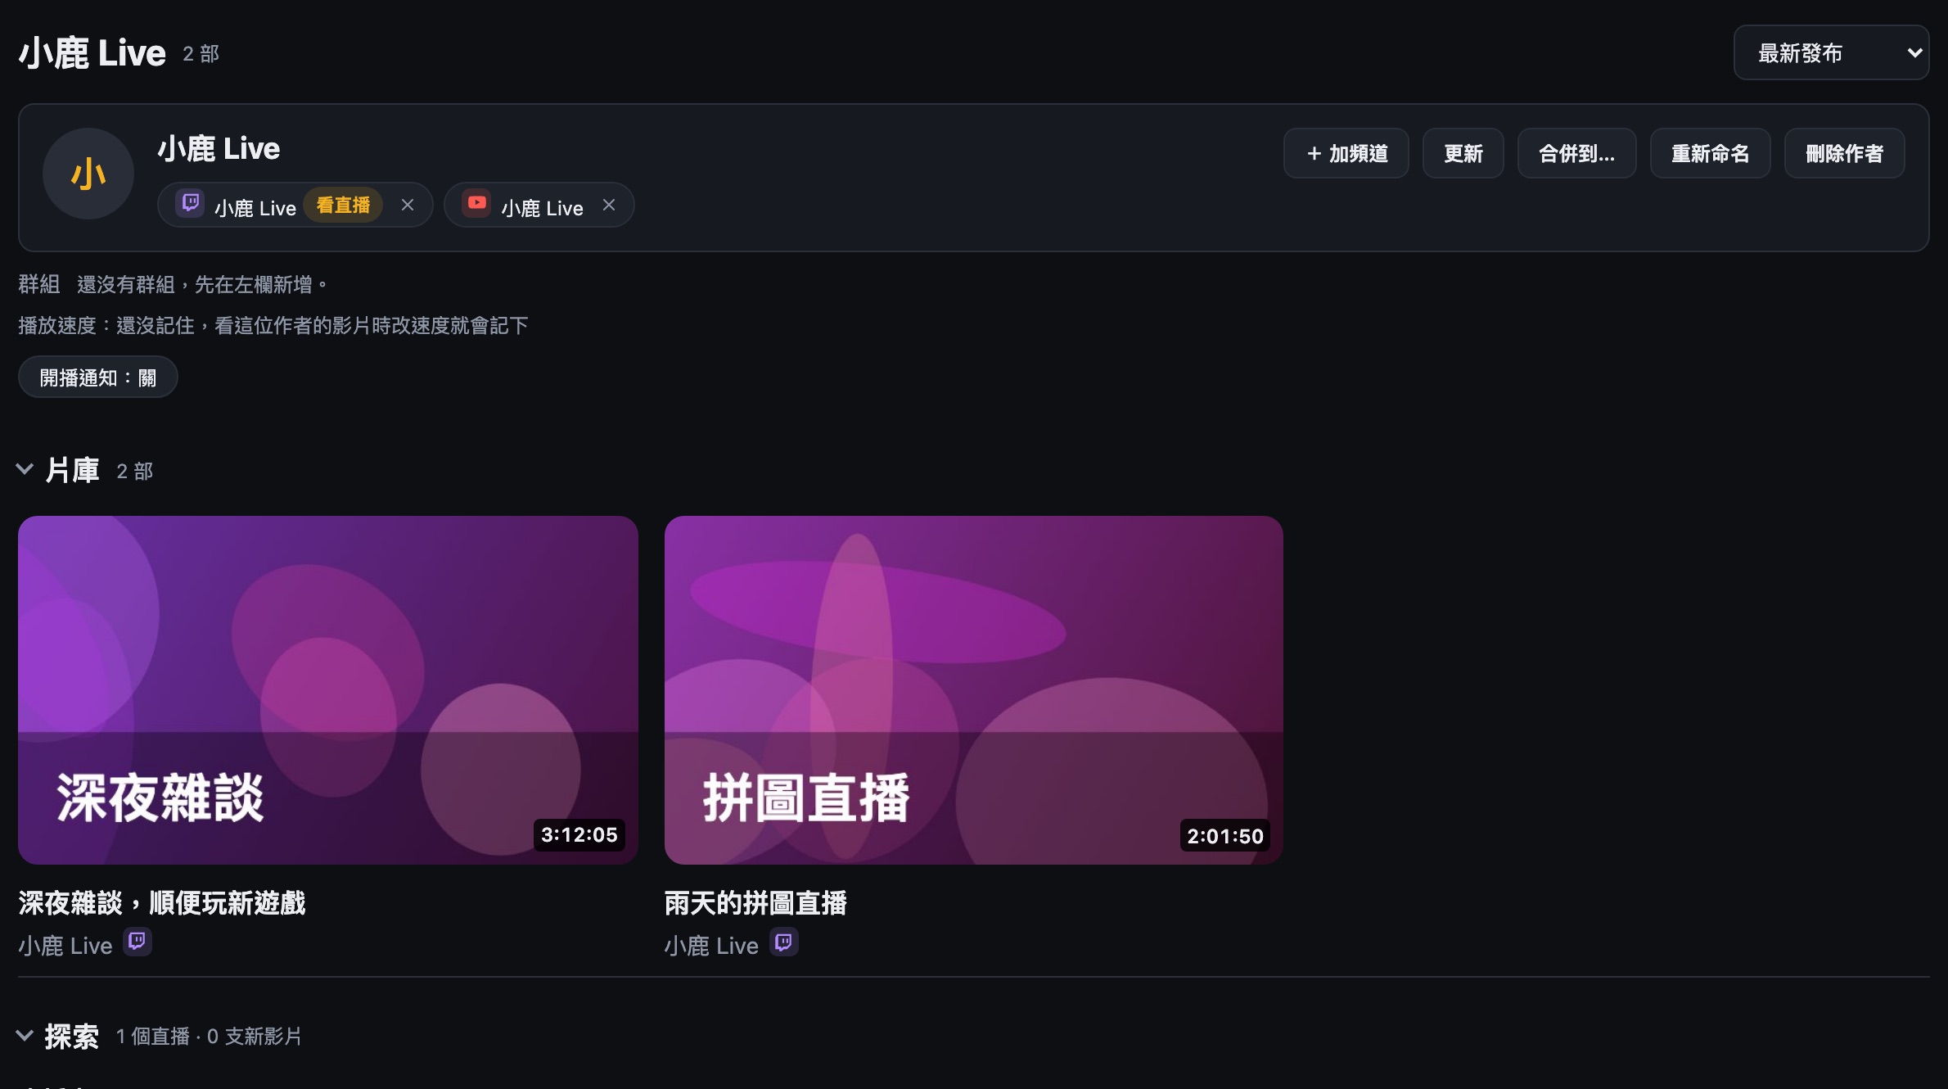Click the 重新命名 button
This screenshot has height=1089, width=1948.
click(1711, 153)
